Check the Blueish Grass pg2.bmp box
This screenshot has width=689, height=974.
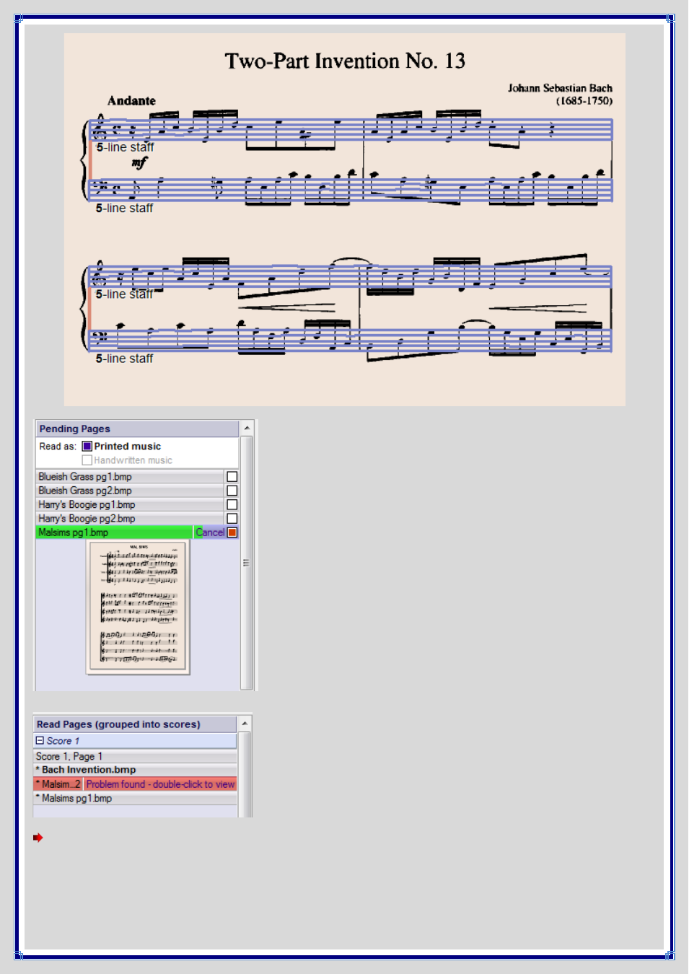click(232, 491)
